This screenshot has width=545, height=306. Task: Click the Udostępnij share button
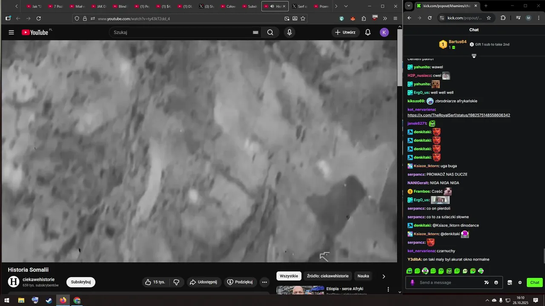pos(204,282)
